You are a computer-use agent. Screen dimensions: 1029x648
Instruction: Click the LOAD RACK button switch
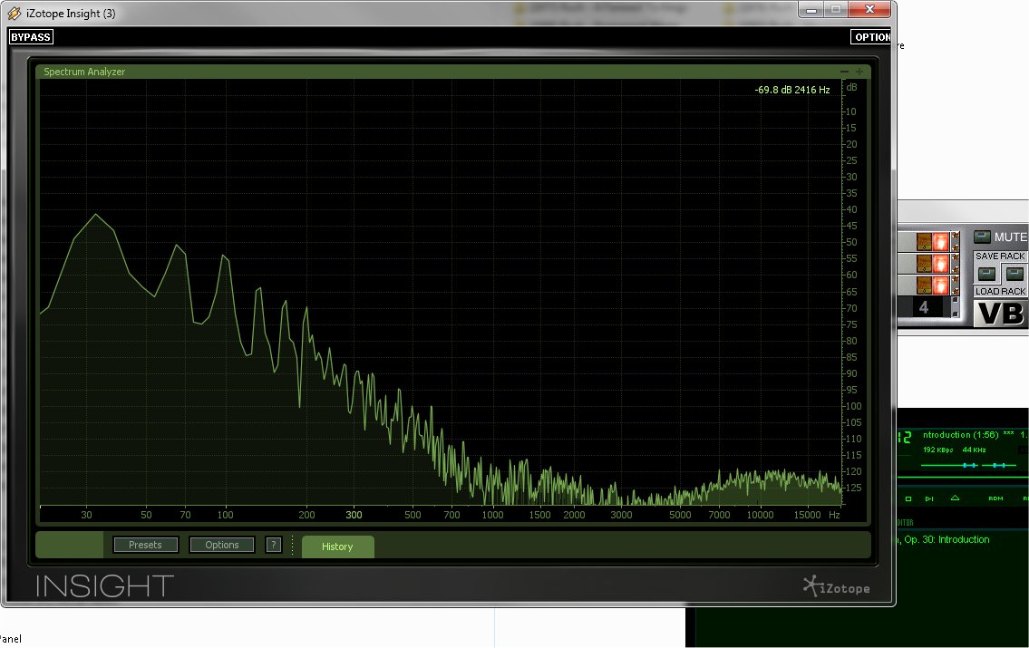coord(1014,274)
